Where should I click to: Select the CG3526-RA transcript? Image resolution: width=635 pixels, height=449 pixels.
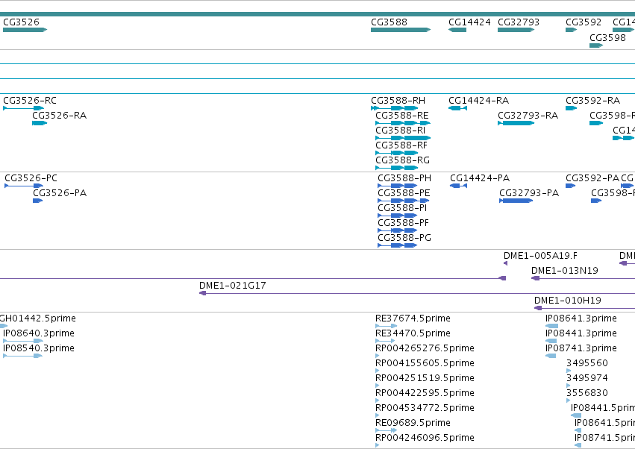coord(40,123)
